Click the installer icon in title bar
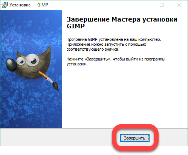188x155 pixels. tap(5, 5)
